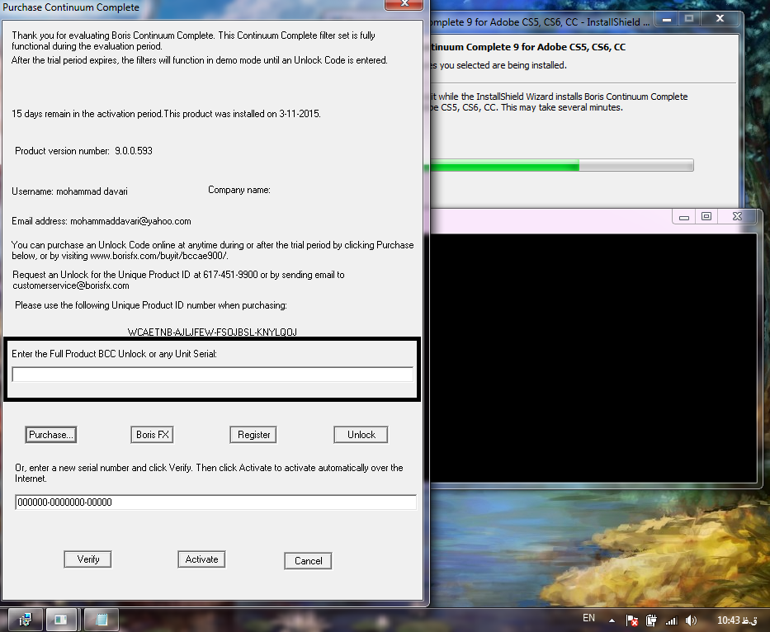Click the customerservice@borisfx.com email text

point(71,285)
